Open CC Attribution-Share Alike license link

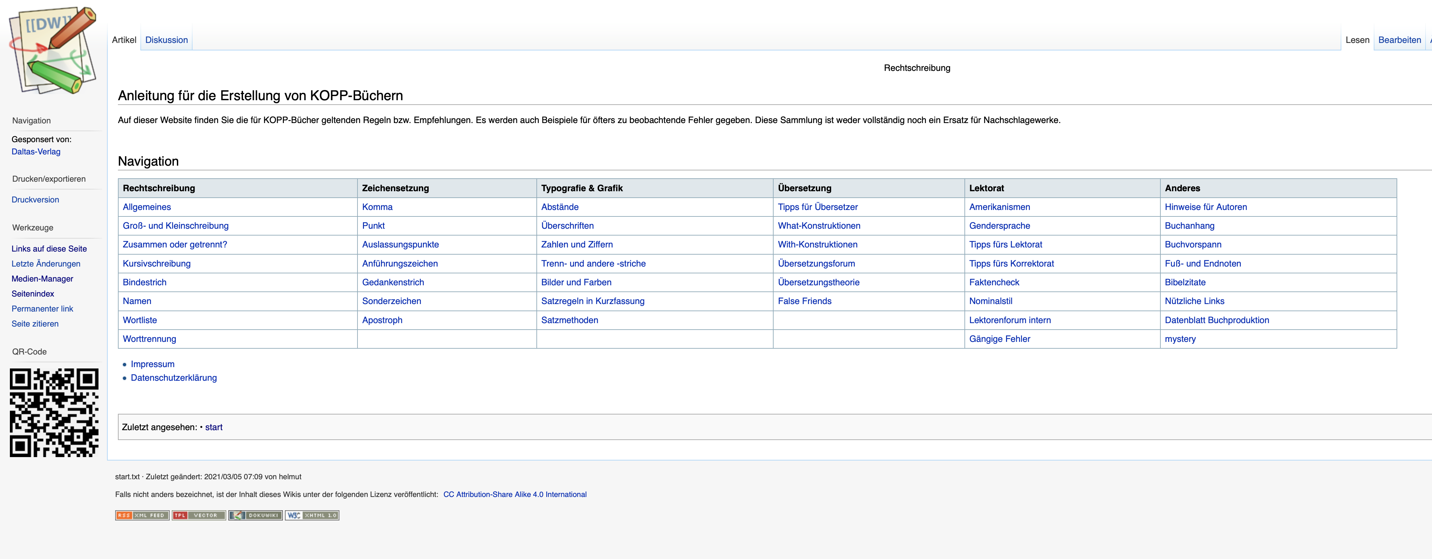(515, 495)
